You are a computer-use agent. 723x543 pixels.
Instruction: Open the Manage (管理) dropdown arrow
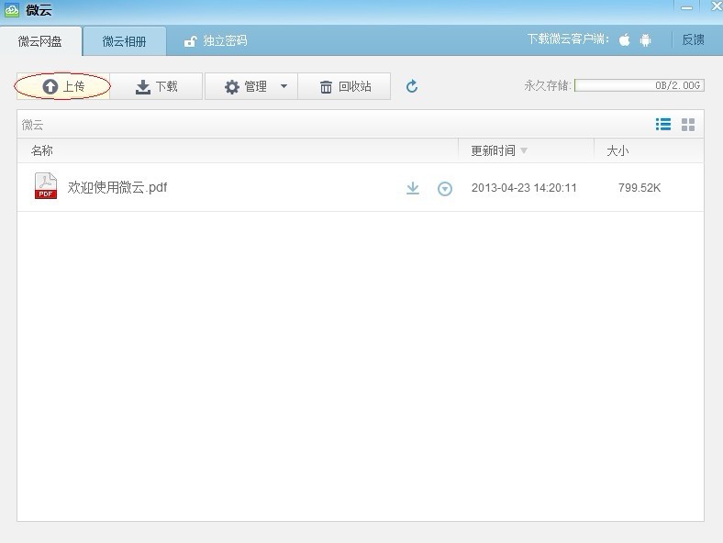pos(284,86)
